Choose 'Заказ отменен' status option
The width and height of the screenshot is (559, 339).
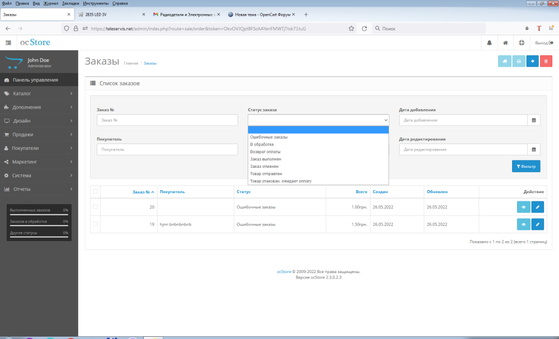coord(319,166)
